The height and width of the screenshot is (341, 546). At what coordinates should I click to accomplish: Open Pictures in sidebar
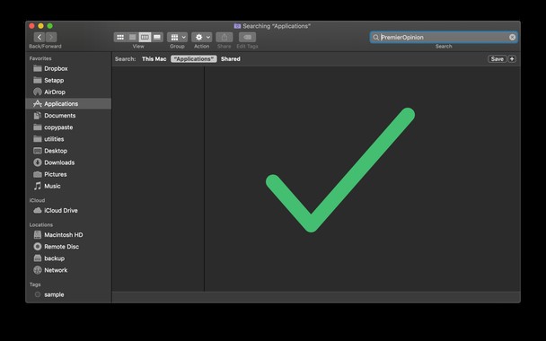point(68,174)
